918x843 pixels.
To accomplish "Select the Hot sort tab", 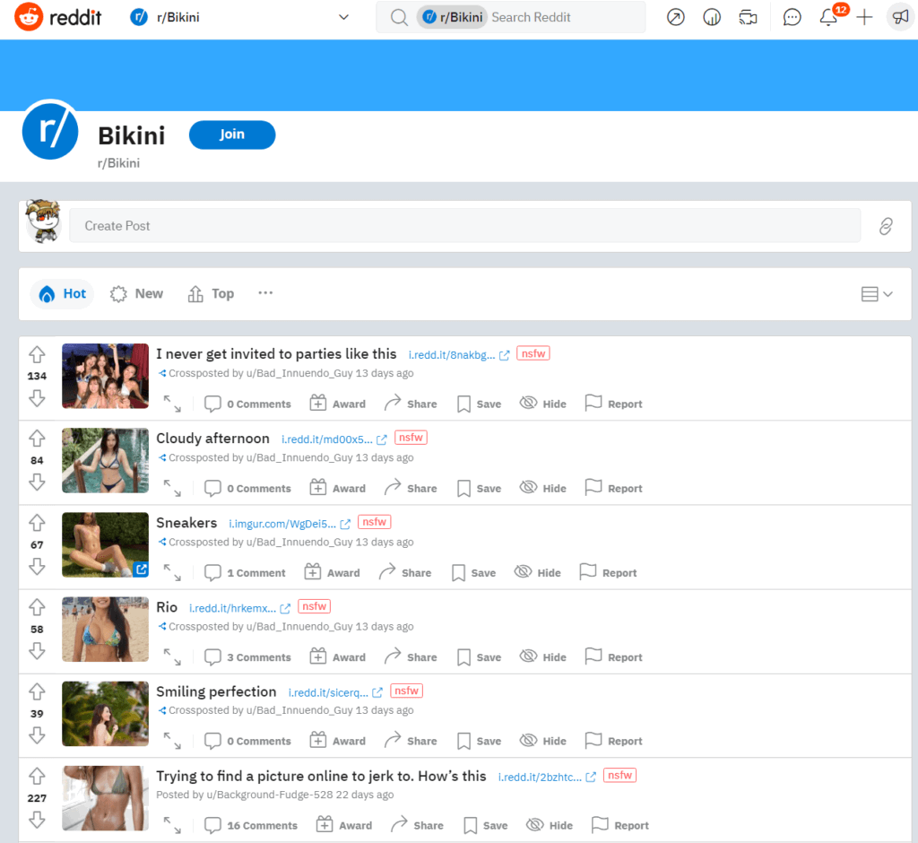I will [62, 293].
